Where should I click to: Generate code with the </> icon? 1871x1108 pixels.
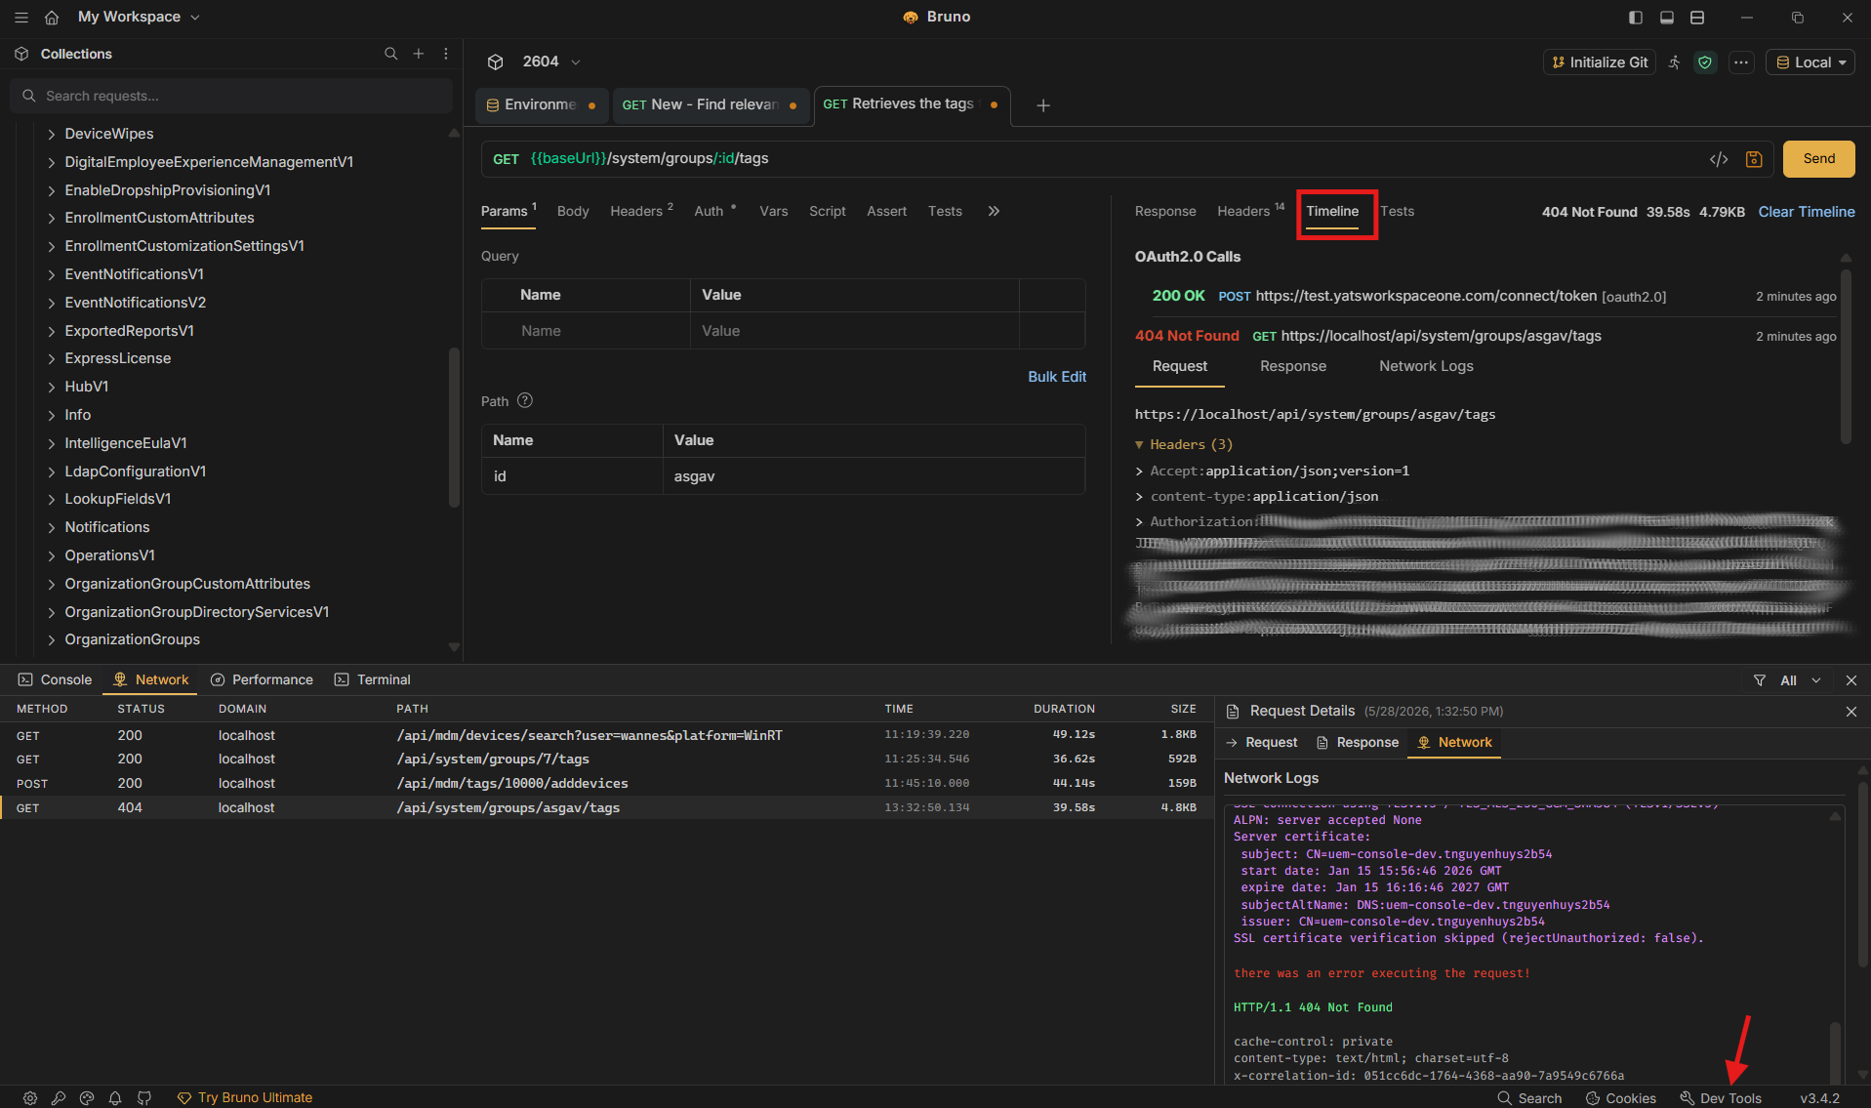pos(1719,159)
